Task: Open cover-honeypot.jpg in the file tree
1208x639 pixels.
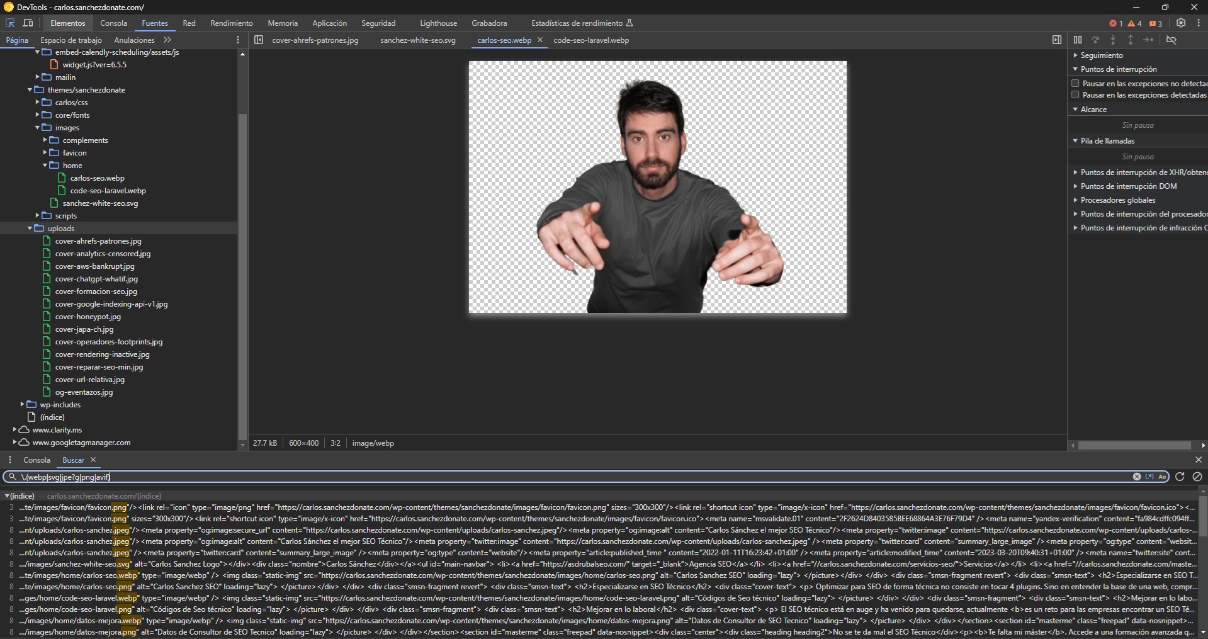Action: coord(87,317)
